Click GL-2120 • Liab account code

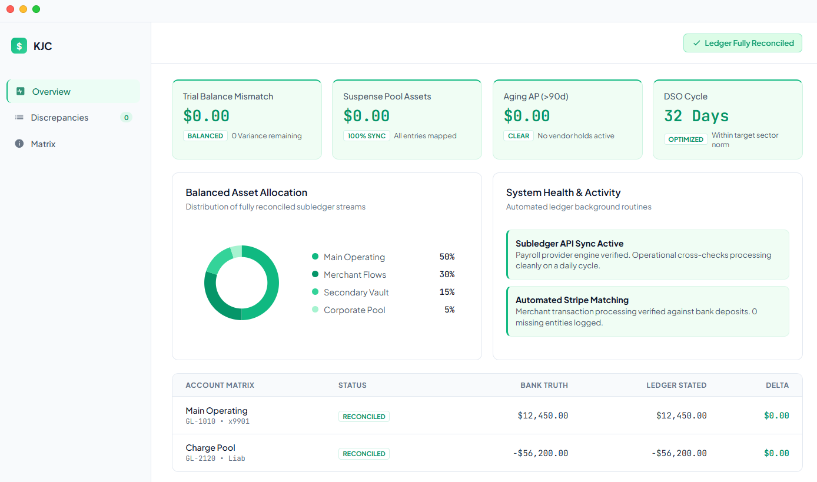coord(215,458)
